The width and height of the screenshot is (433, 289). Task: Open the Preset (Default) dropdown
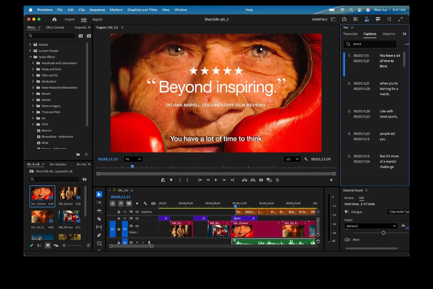pyautogui.click(x=371, y=226)
